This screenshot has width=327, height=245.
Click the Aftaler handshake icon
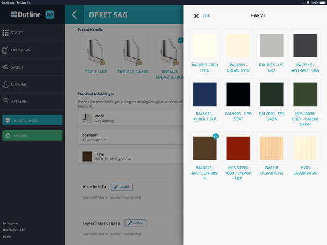[x=6, y=100]
